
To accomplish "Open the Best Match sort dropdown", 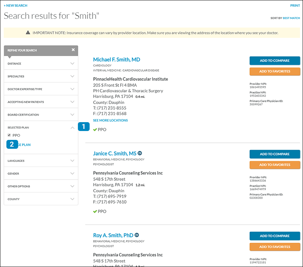I will pyautogui.click(x=291, y=18).
